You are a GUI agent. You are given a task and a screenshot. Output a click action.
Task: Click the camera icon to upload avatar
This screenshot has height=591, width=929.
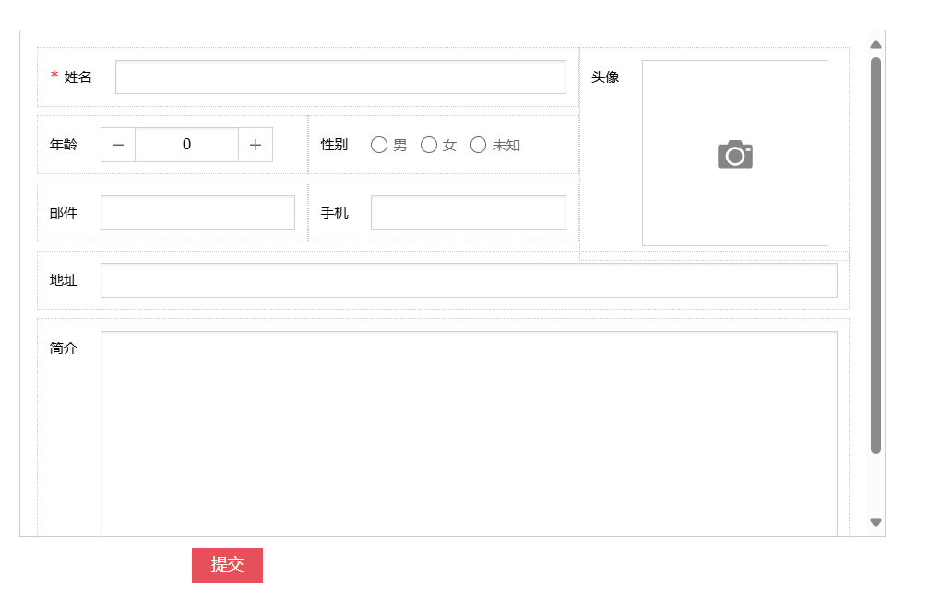click(x=734, y=155)
